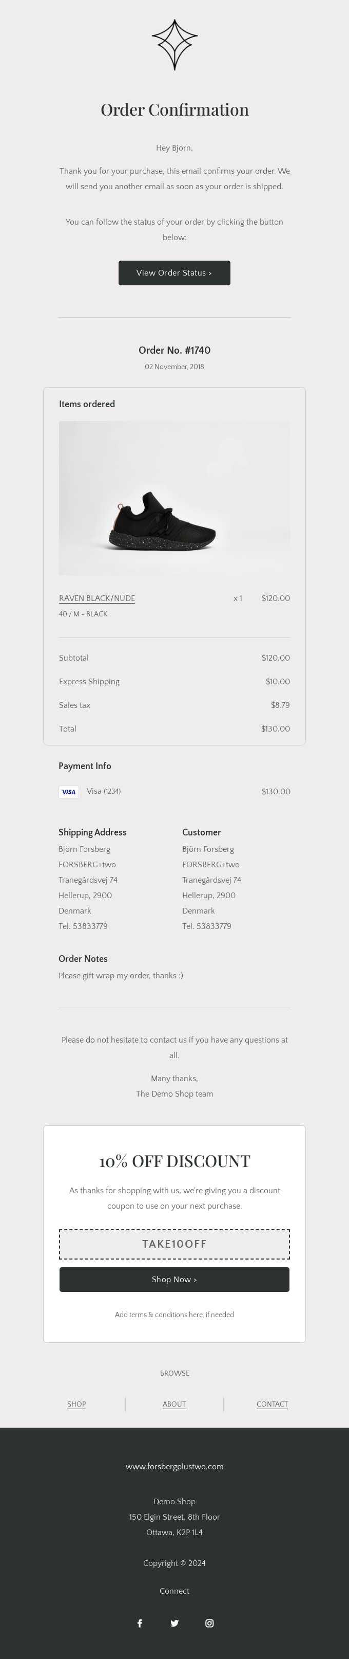This screenshot has width=349, height=1659.
Task: Go to the ABOUT browse link
Action: 174,1404
